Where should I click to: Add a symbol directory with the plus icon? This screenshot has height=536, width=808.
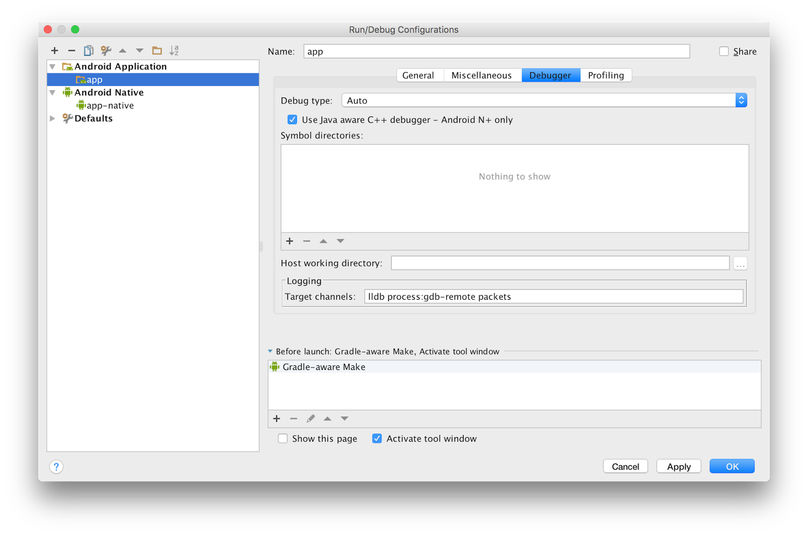tap(289, 241)
